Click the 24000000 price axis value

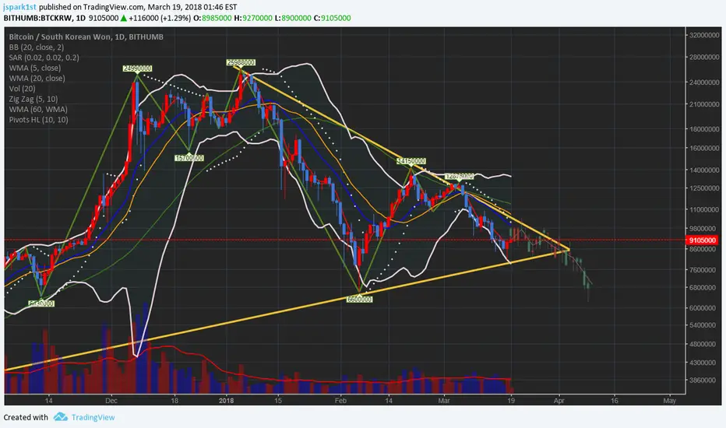(x=703, y=82)
